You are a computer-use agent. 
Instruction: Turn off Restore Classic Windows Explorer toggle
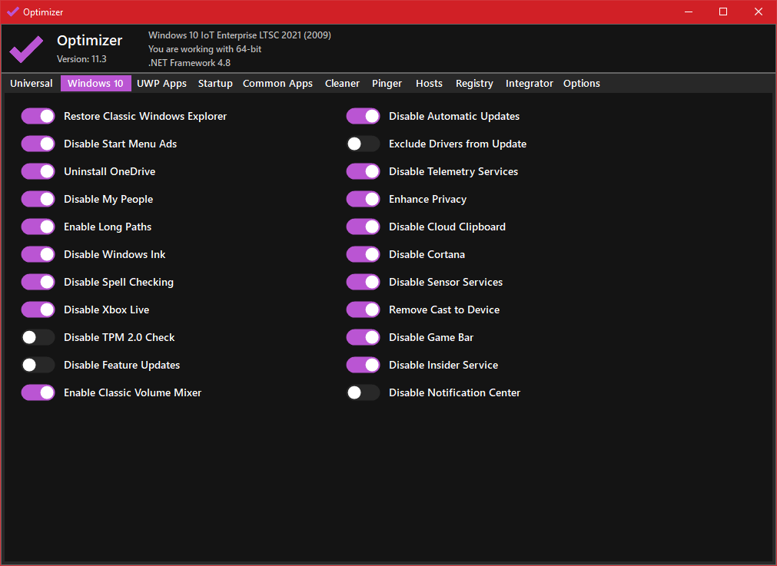point(38,116)
